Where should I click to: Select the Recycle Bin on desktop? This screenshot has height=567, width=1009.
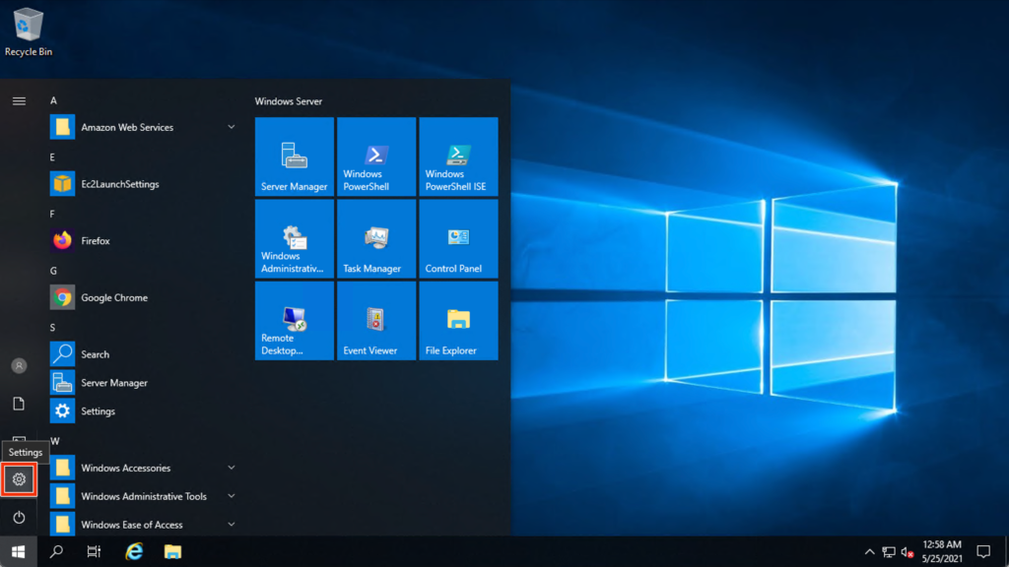tap(29, 32)
